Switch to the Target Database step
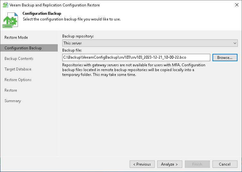This screenshot has height=172, width=242. (18, 69)
